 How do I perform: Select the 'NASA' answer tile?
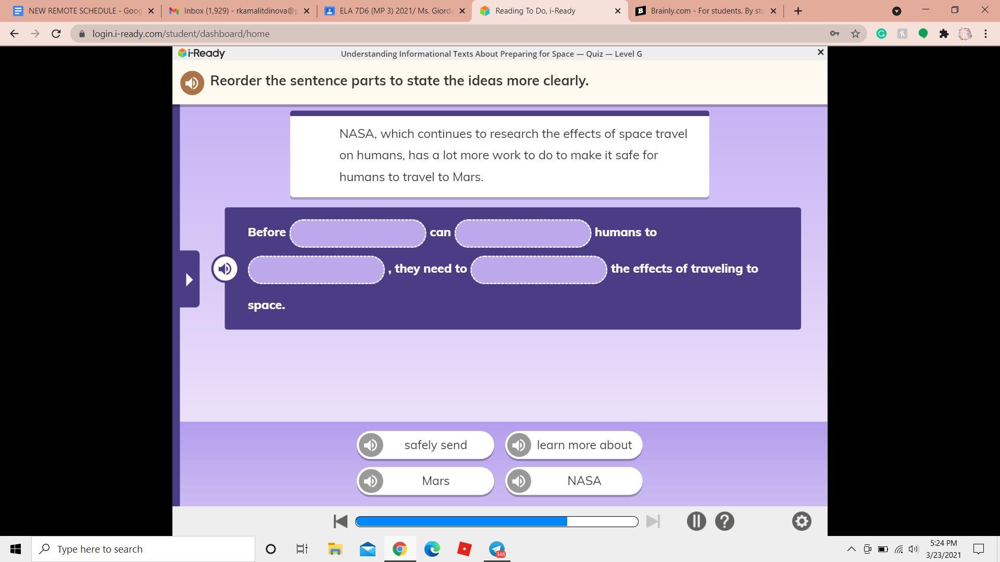[x=584, y=481]
